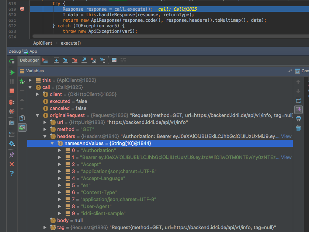Collapse the headers Headers@1840 node
Screen dimensions: 309x232
tap(45, 136)
